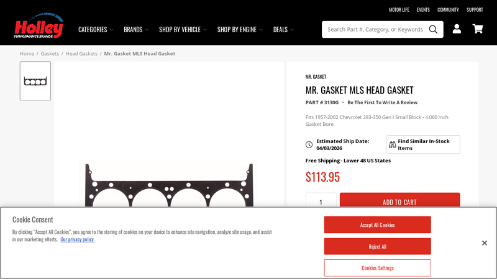Image resolution: width=497 pixels, height=279 pixels.
Task: Open the Motor Life menu link
Action: pyautogui.click(x=399, y=10)
